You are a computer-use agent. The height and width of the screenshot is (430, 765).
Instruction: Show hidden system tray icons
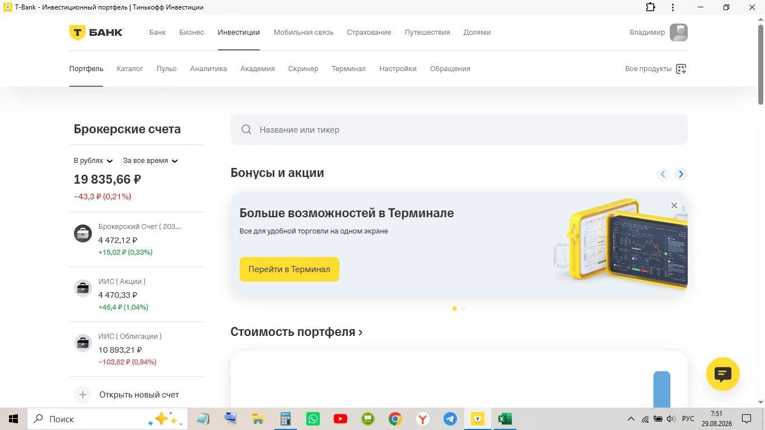pos(631,419)
